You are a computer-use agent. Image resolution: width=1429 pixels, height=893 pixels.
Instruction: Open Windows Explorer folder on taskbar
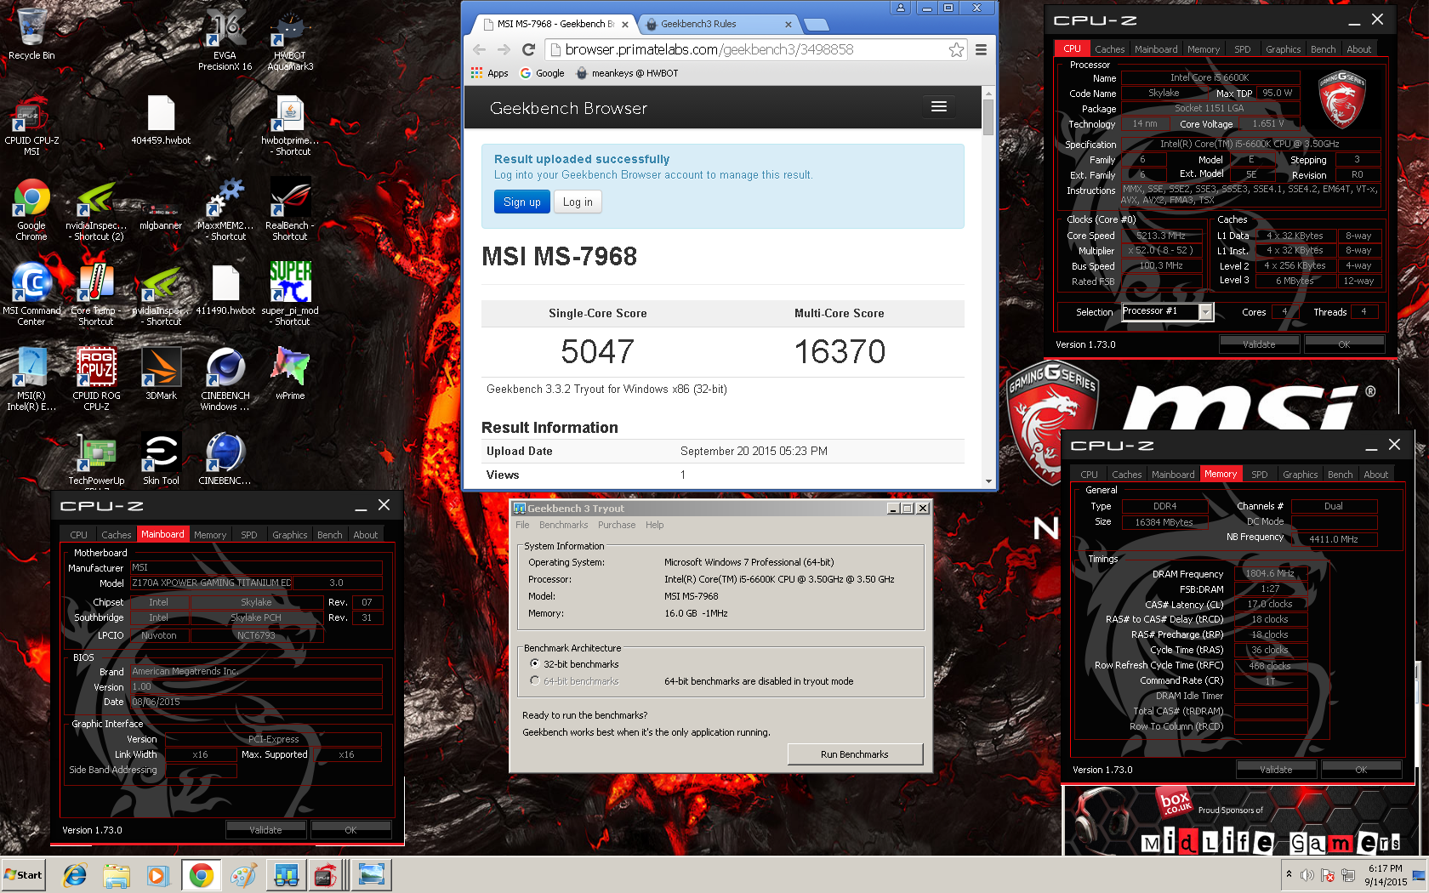coord(117,874)
